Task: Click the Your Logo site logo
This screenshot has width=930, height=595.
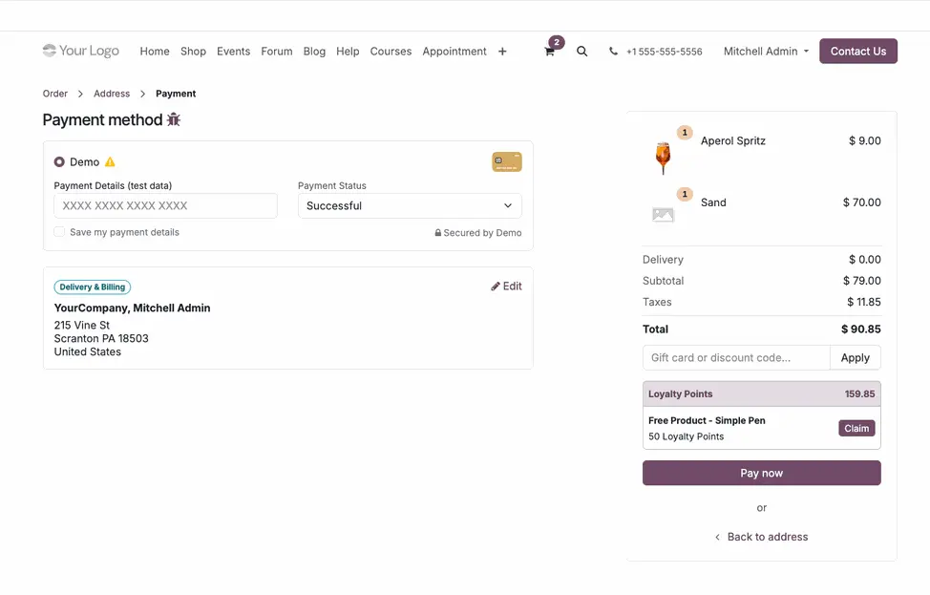Action: [80, 51]
